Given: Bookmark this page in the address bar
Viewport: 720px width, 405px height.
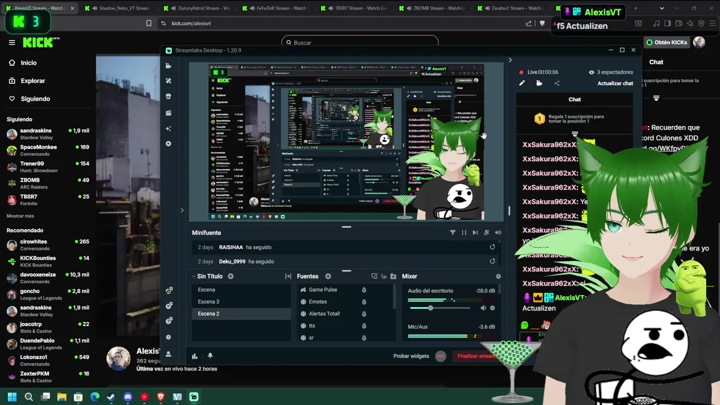Looking at the screenshot, I should pos(148,23).
